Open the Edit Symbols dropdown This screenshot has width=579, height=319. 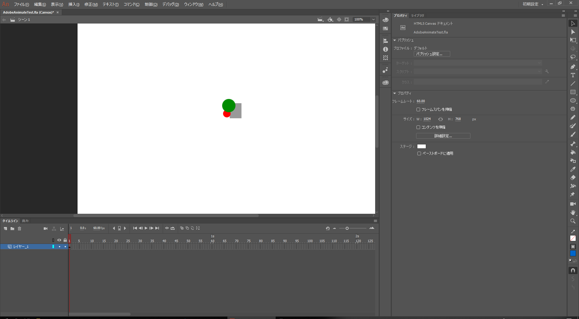[x=331, y=19]
